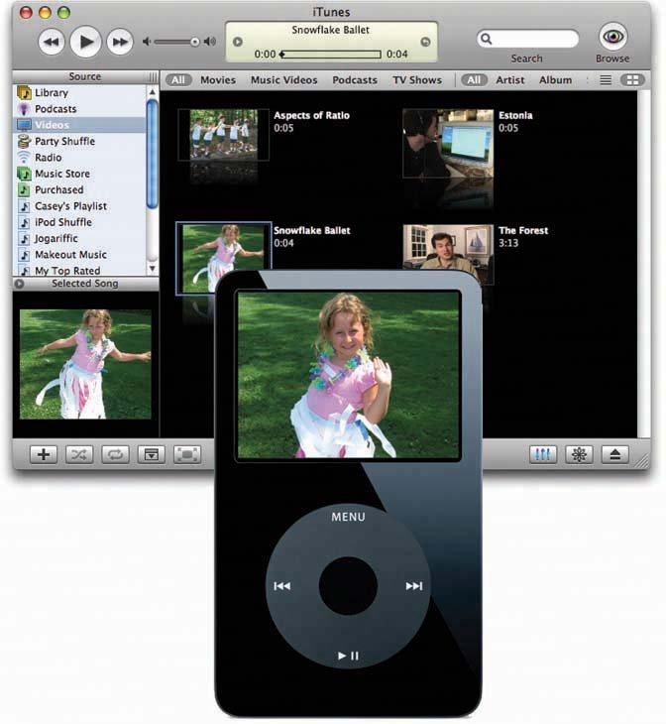Select the Music Videos filter tab
The height and width of the screenshot is (724, 666).
point(283,80)
